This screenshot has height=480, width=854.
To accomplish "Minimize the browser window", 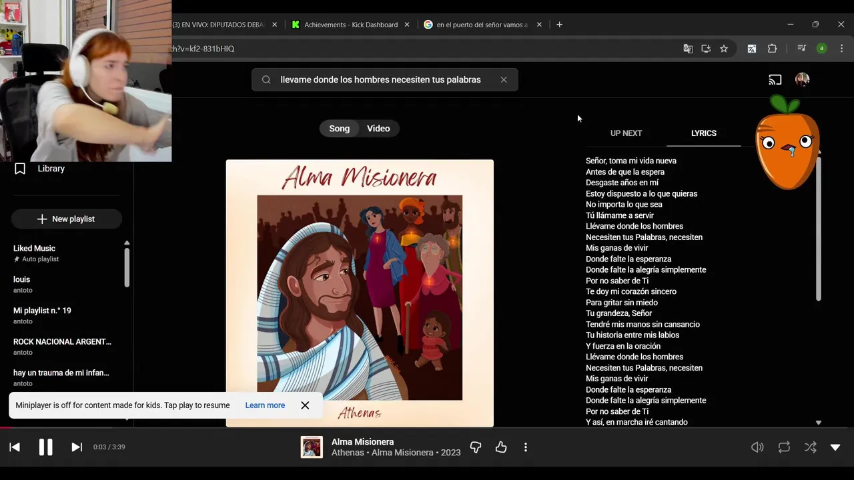I will click(790, 25).
